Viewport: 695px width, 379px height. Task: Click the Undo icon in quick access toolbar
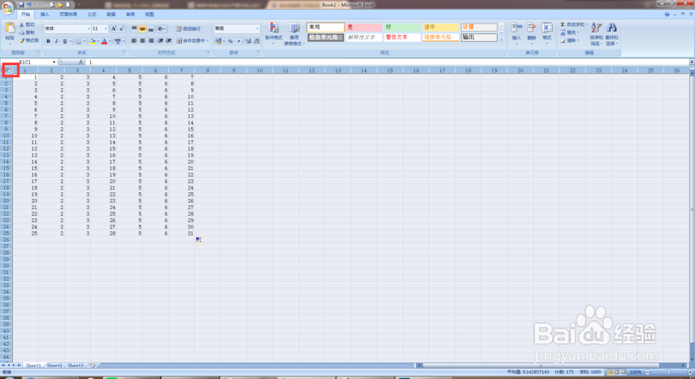point(28,5)
